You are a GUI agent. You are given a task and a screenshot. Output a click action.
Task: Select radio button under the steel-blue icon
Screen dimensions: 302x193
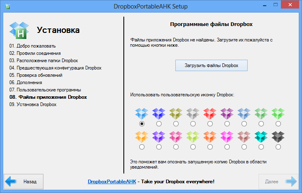(x=244, y=124)
